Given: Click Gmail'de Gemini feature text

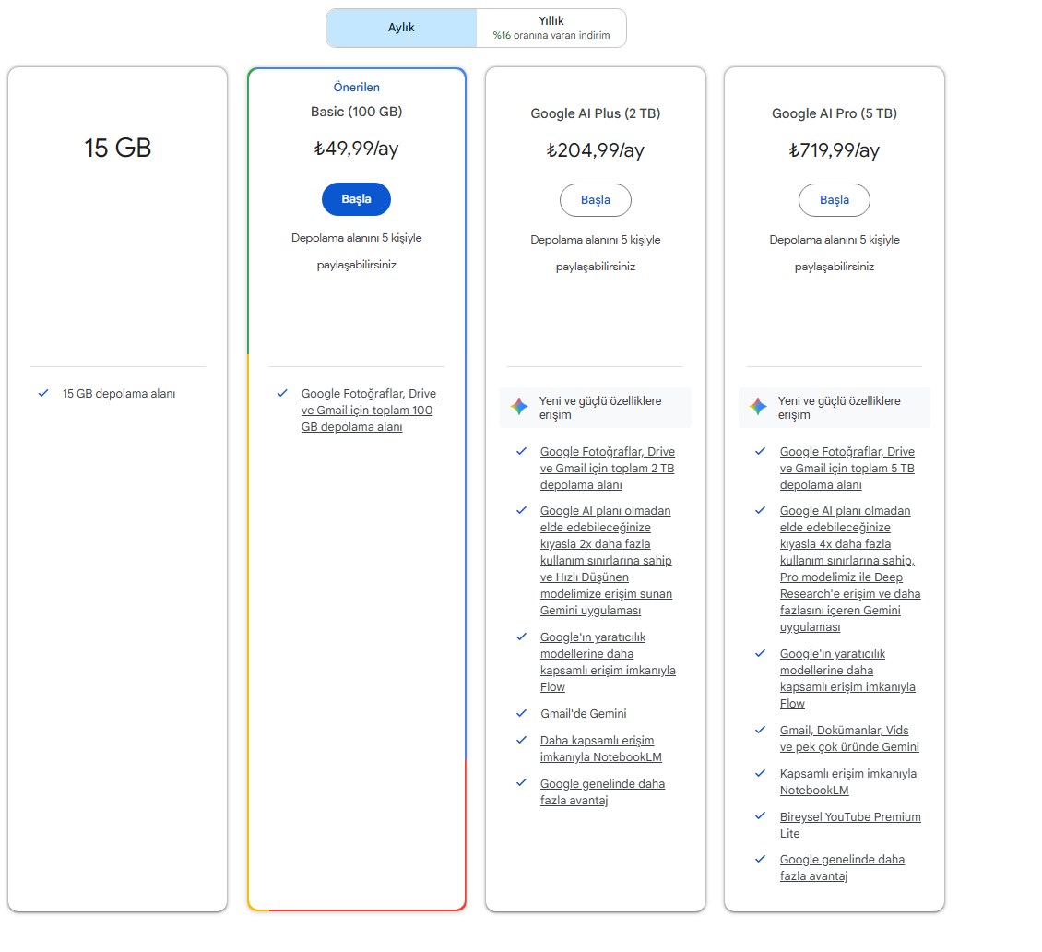Looking at the screenshot, I should (584, 713).
